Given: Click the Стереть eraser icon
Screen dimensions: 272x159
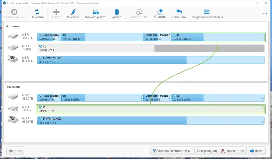Looking at the screenshot, I should 160,12.
